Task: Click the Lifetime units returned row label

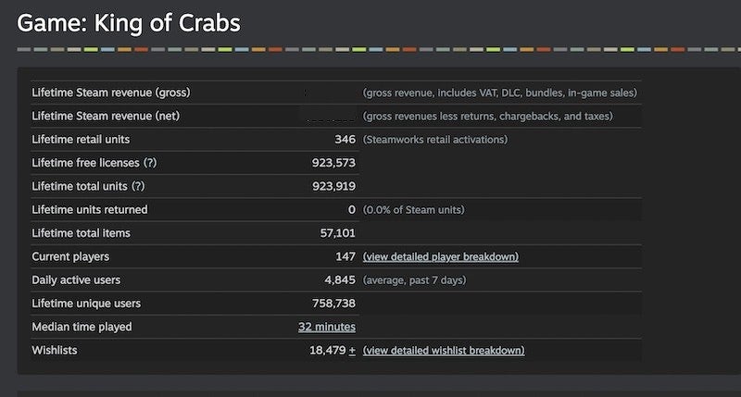Action: click(x=90, y=209)
